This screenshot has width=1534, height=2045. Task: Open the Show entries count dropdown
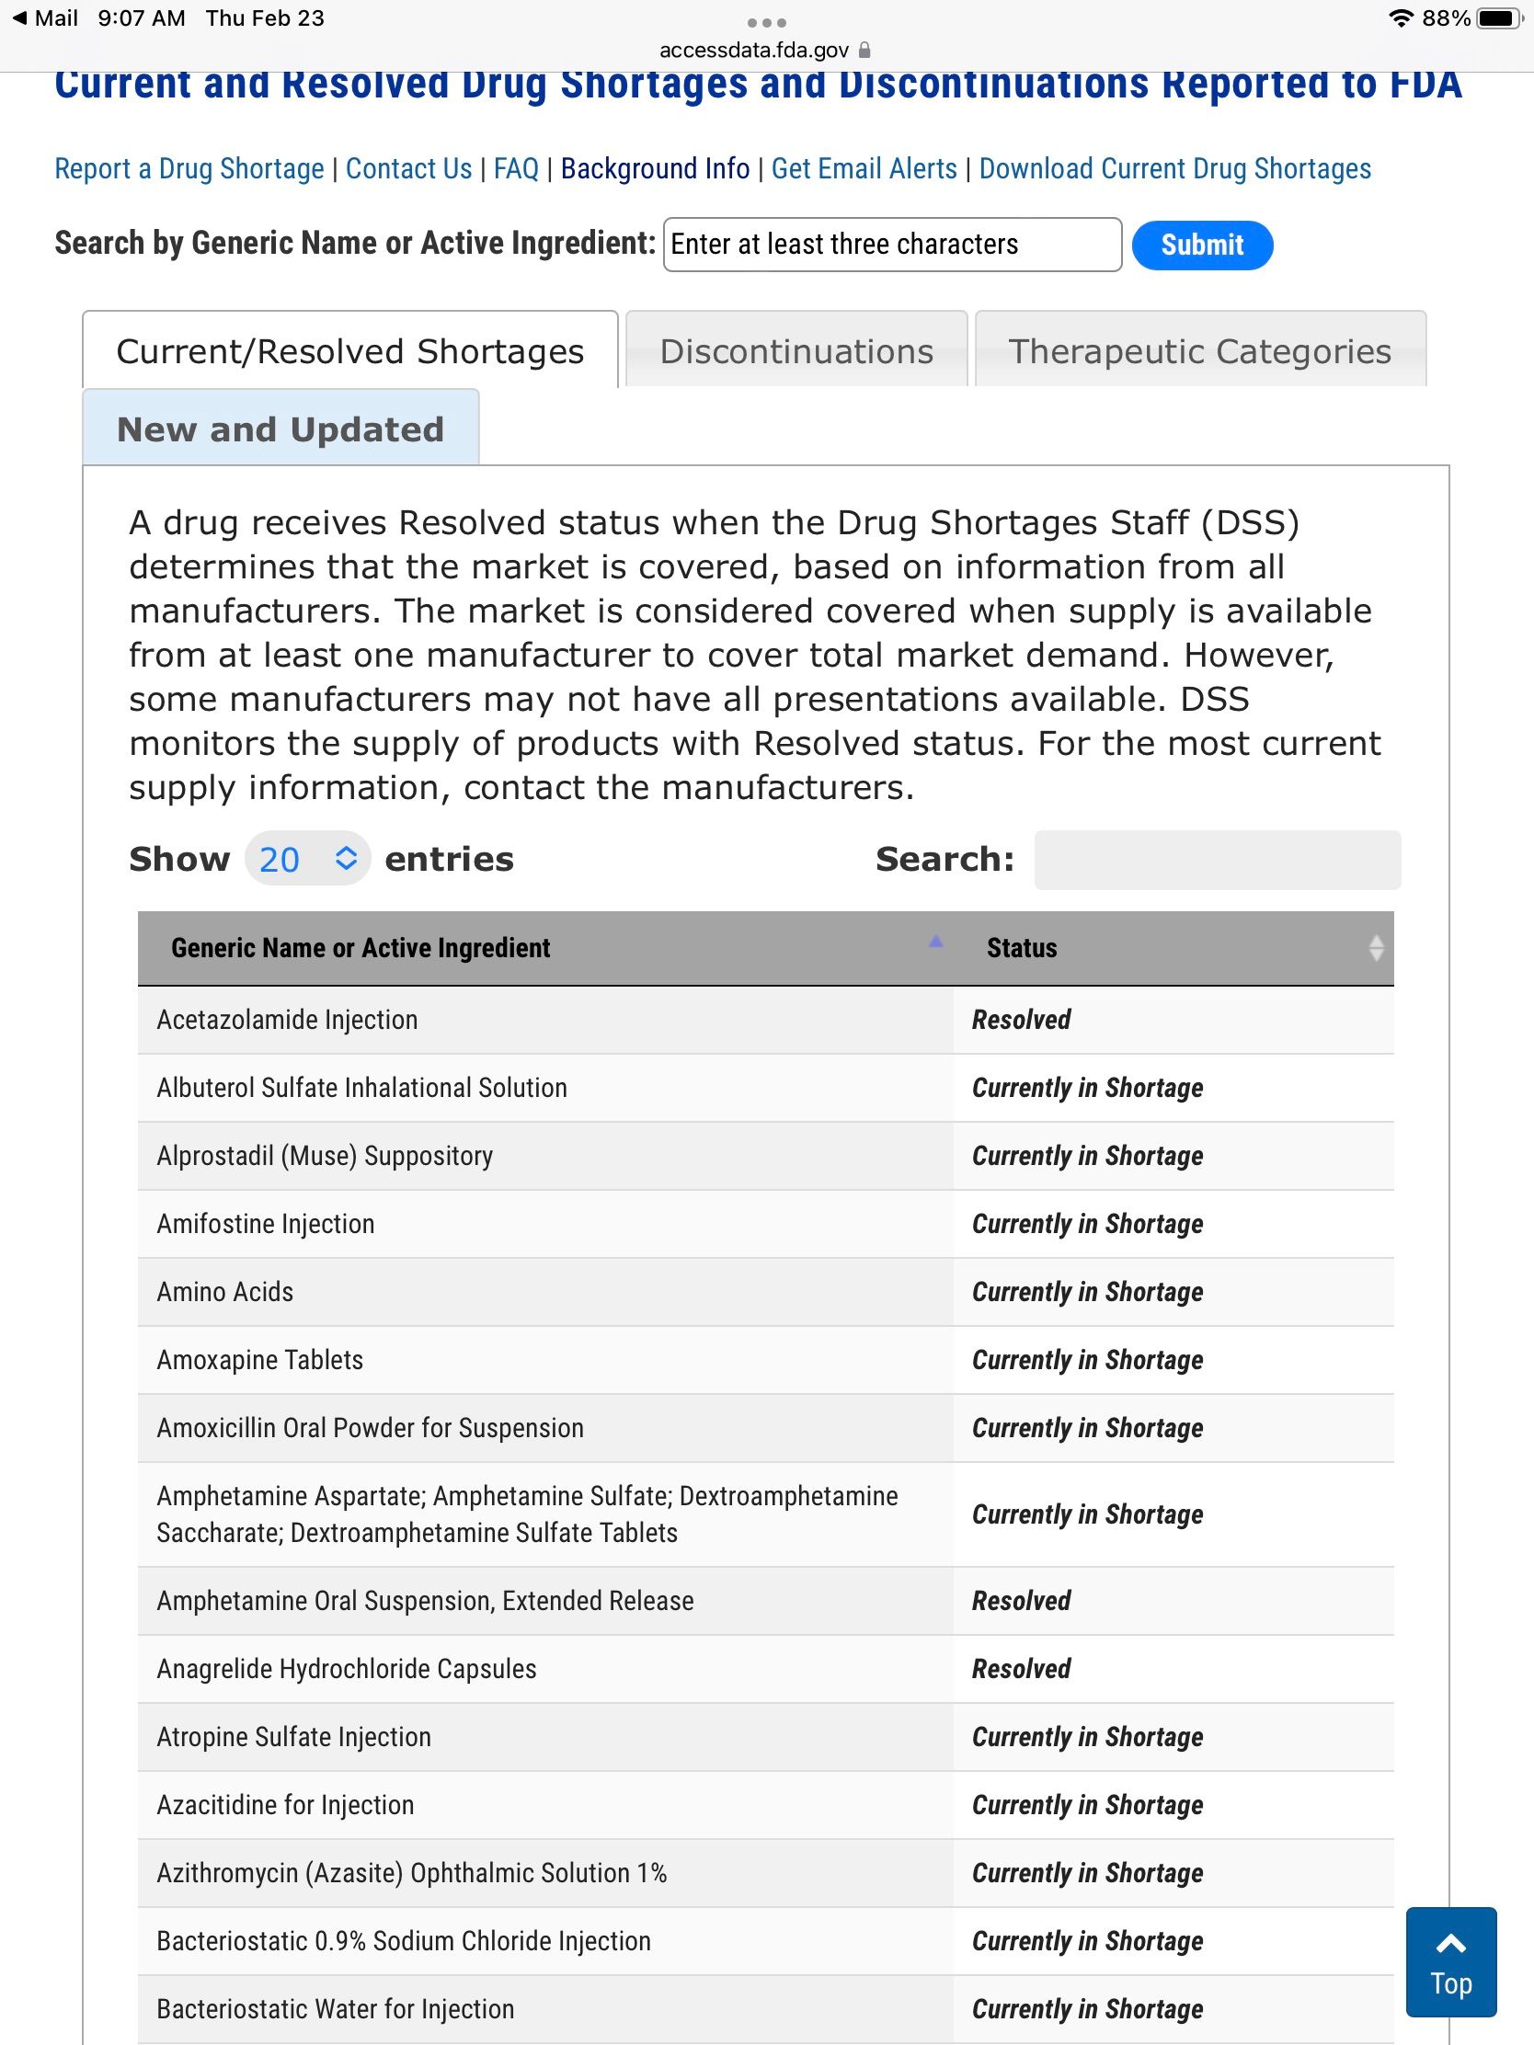(x=307, y=859)
